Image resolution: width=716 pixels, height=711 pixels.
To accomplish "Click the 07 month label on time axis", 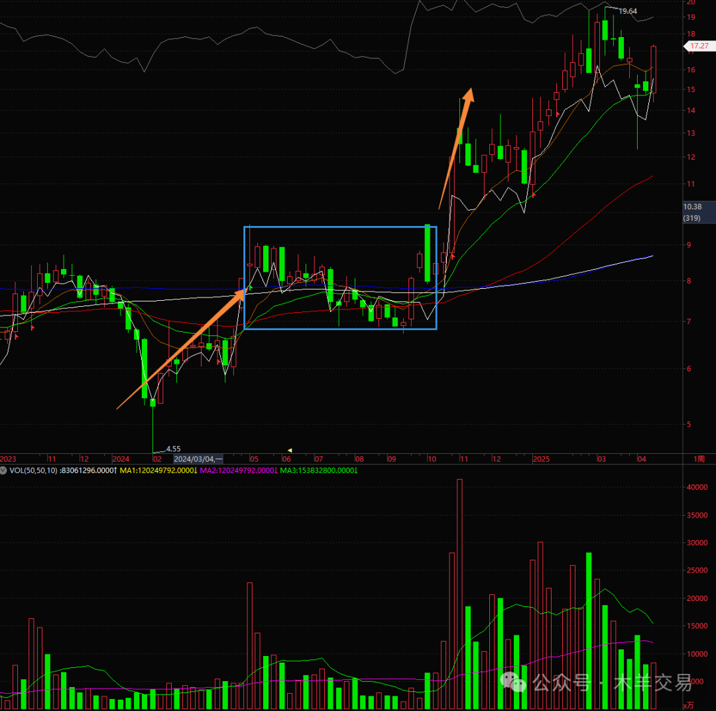I will coord(319,459).
